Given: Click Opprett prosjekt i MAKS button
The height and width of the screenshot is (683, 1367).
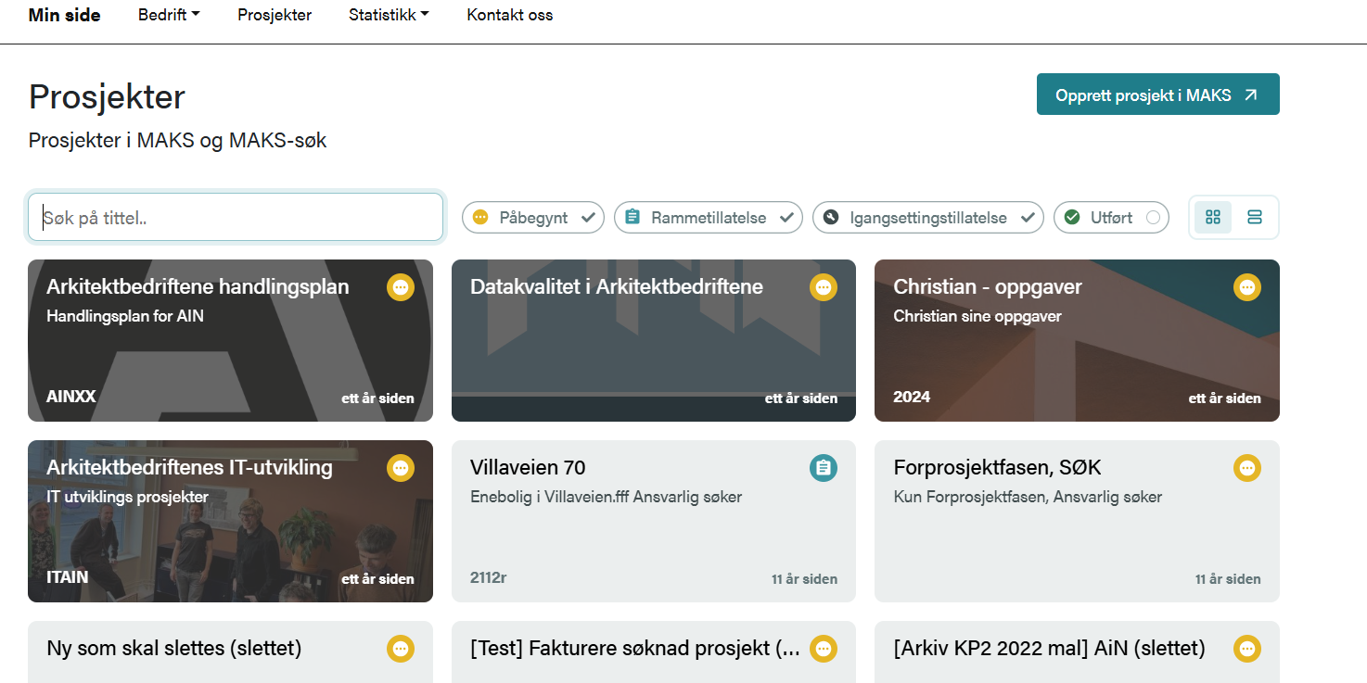Looking at the screenshot, I should pyautogui.click(x=1158, y=95).
